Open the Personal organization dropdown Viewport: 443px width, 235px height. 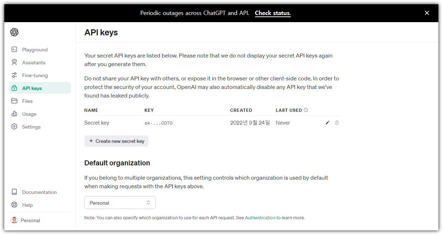[x=120, y=202]
